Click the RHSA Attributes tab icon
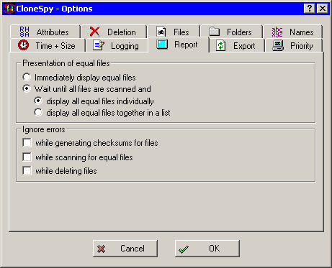Image resolution: width=332 pixels, height=268 pixels. (24, 32)
